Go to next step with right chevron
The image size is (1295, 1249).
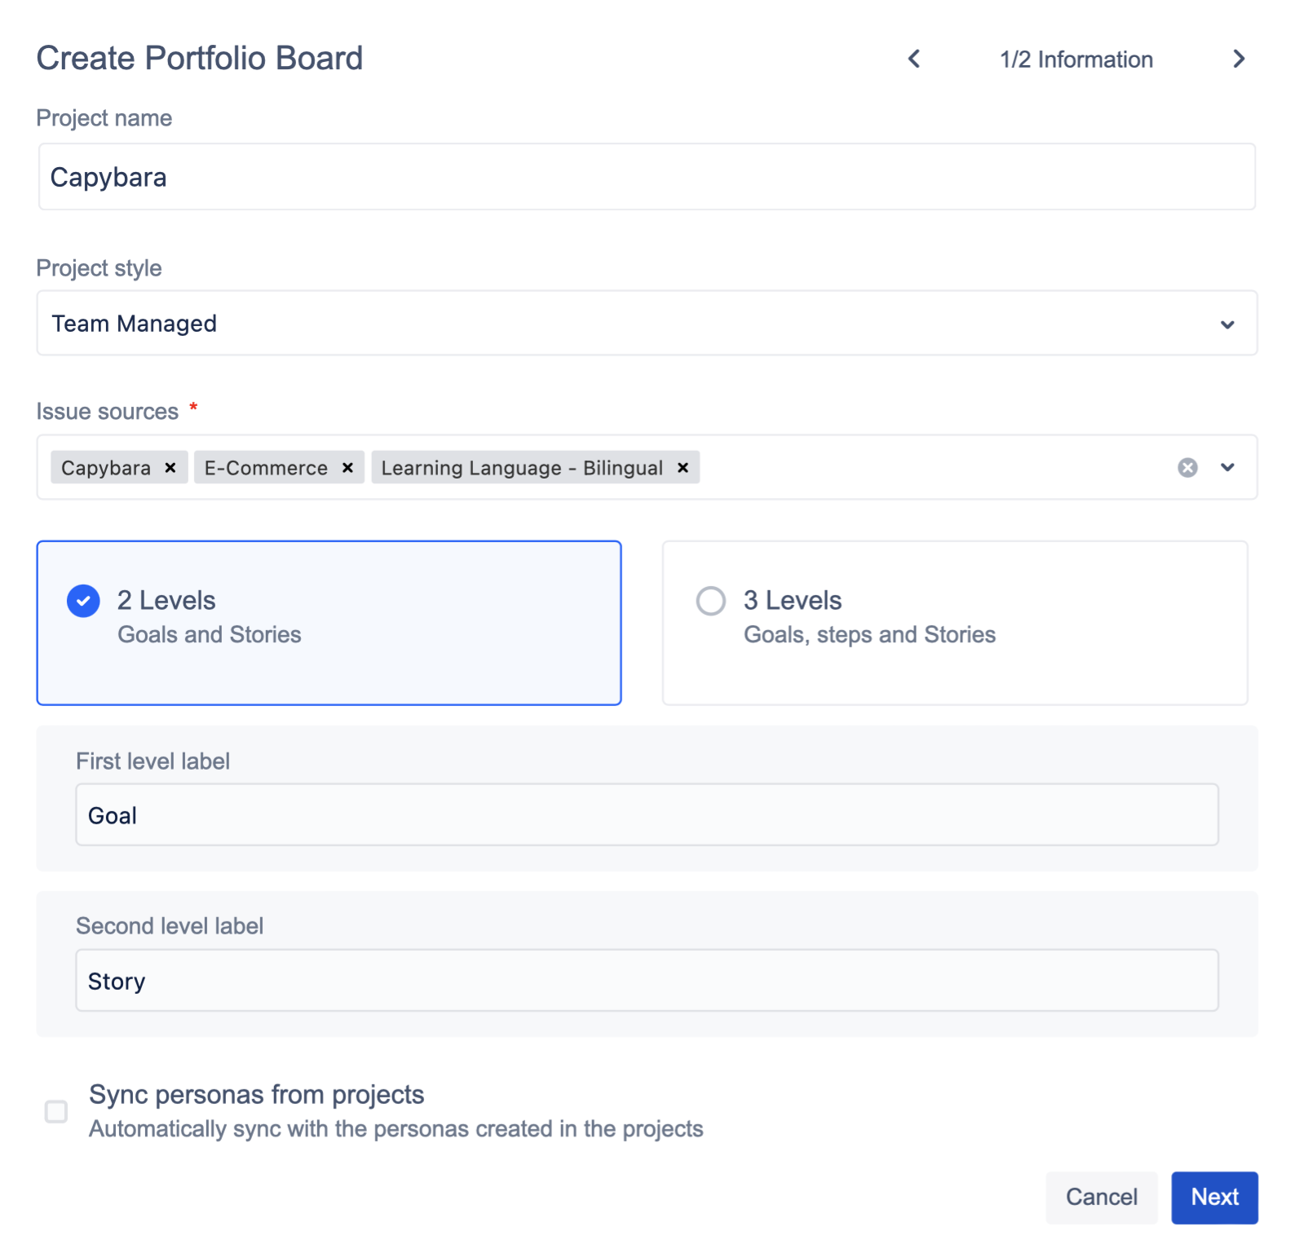(1239, 59)
